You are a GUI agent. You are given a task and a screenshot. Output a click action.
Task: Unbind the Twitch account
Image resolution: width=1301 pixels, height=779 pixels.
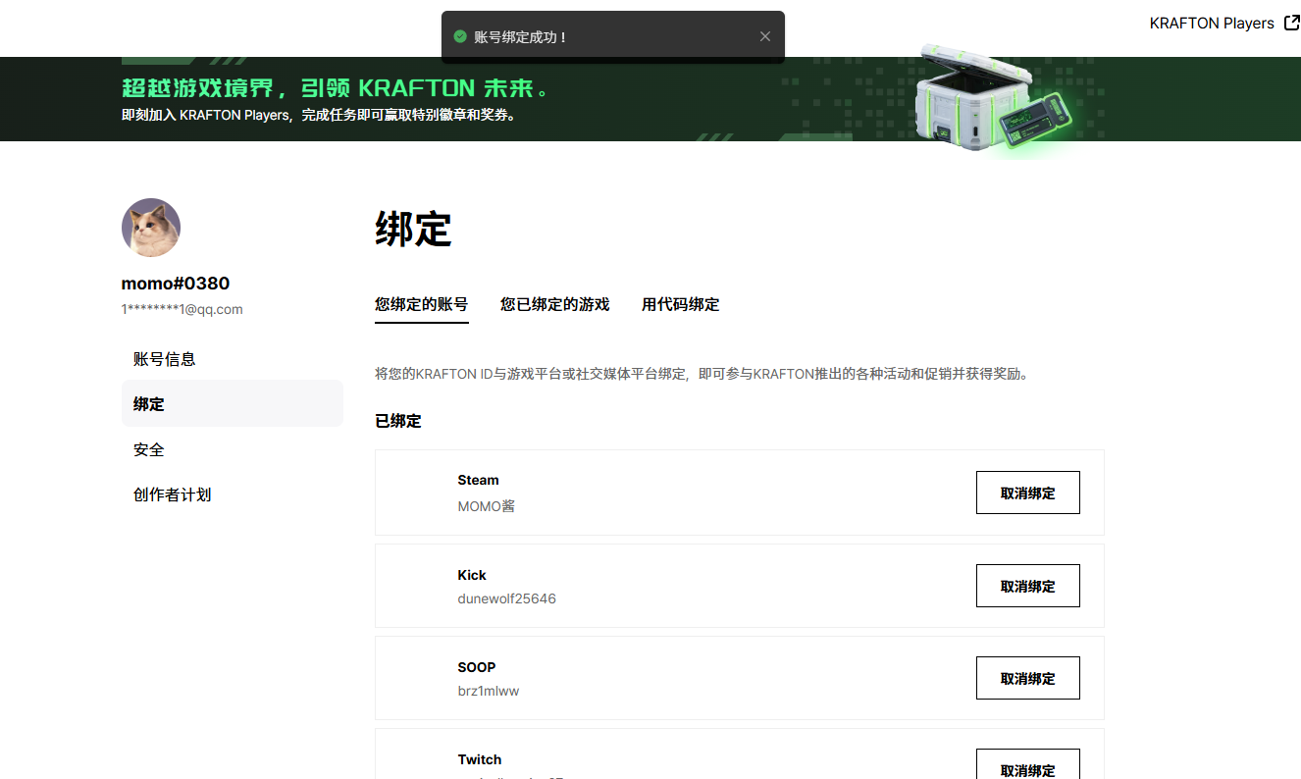point(1028,764)
